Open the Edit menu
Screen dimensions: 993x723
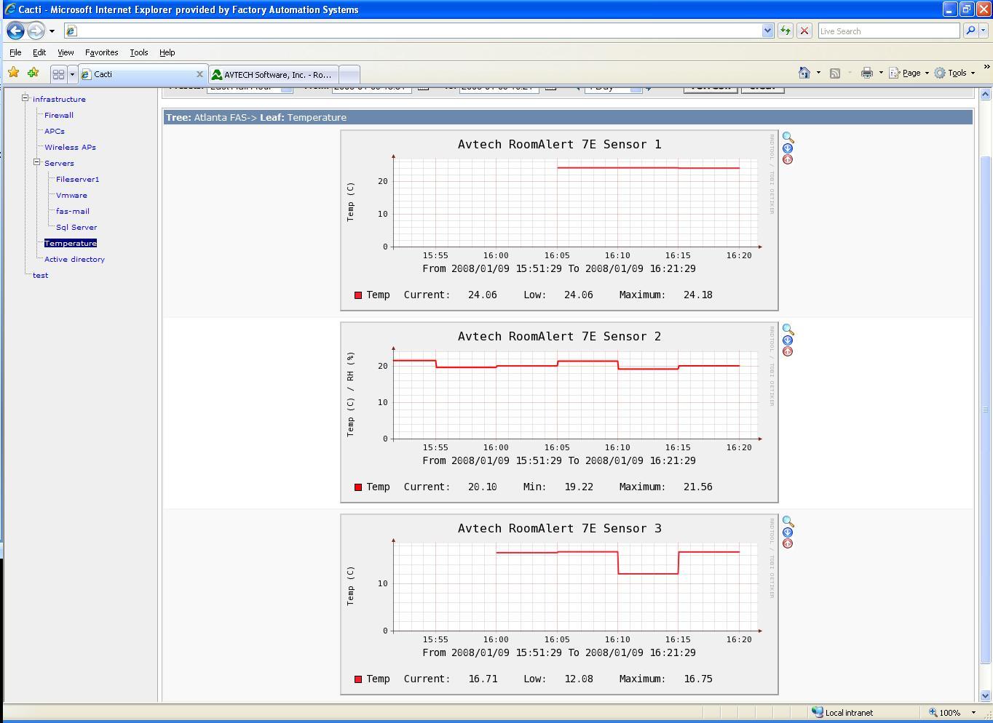click(39, 52)
